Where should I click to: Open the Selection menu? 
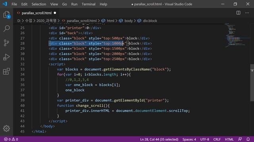coord(39,4)
